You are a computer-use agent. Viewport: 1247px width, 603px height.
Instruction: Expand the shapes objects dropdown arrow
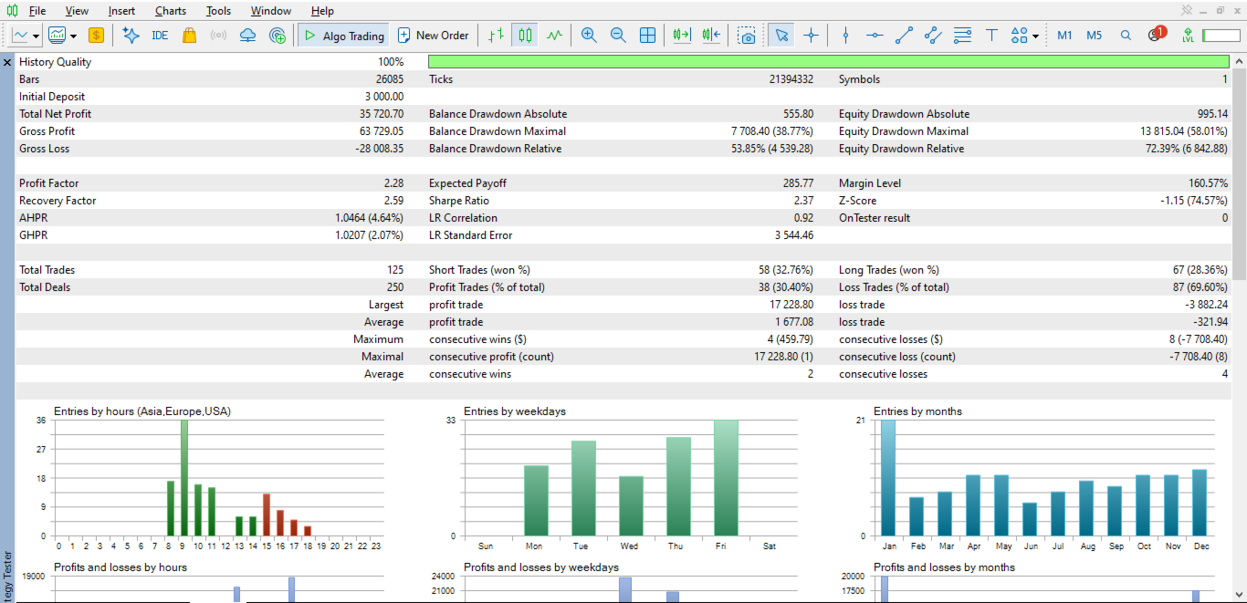1035,36
